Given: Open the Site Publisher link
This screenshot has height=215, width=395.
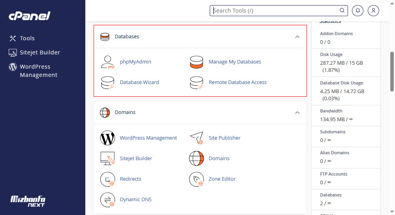Looking at the screenshot, I should point(224,138).
